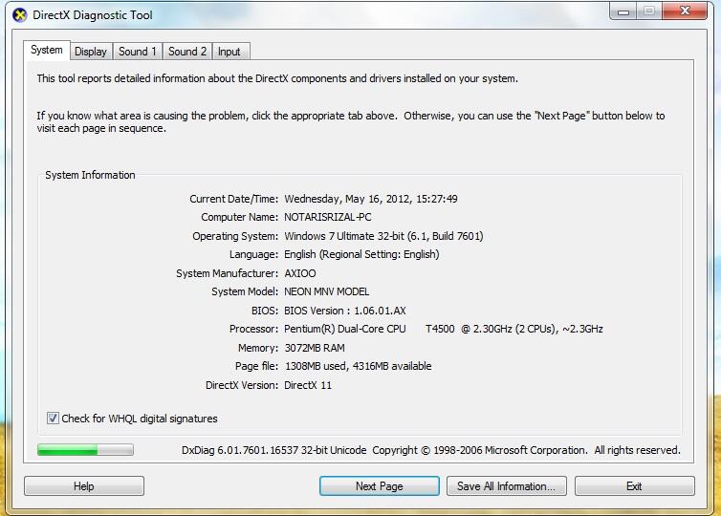The height and width of the screenshot is (516, 721).
Task: Click the Help button
Action: point(84,486)
